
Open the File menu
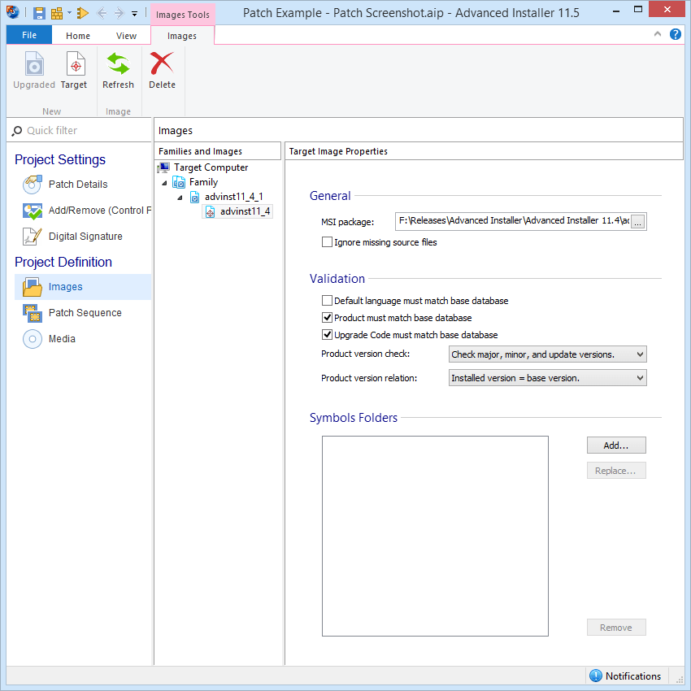pos(28,35)
